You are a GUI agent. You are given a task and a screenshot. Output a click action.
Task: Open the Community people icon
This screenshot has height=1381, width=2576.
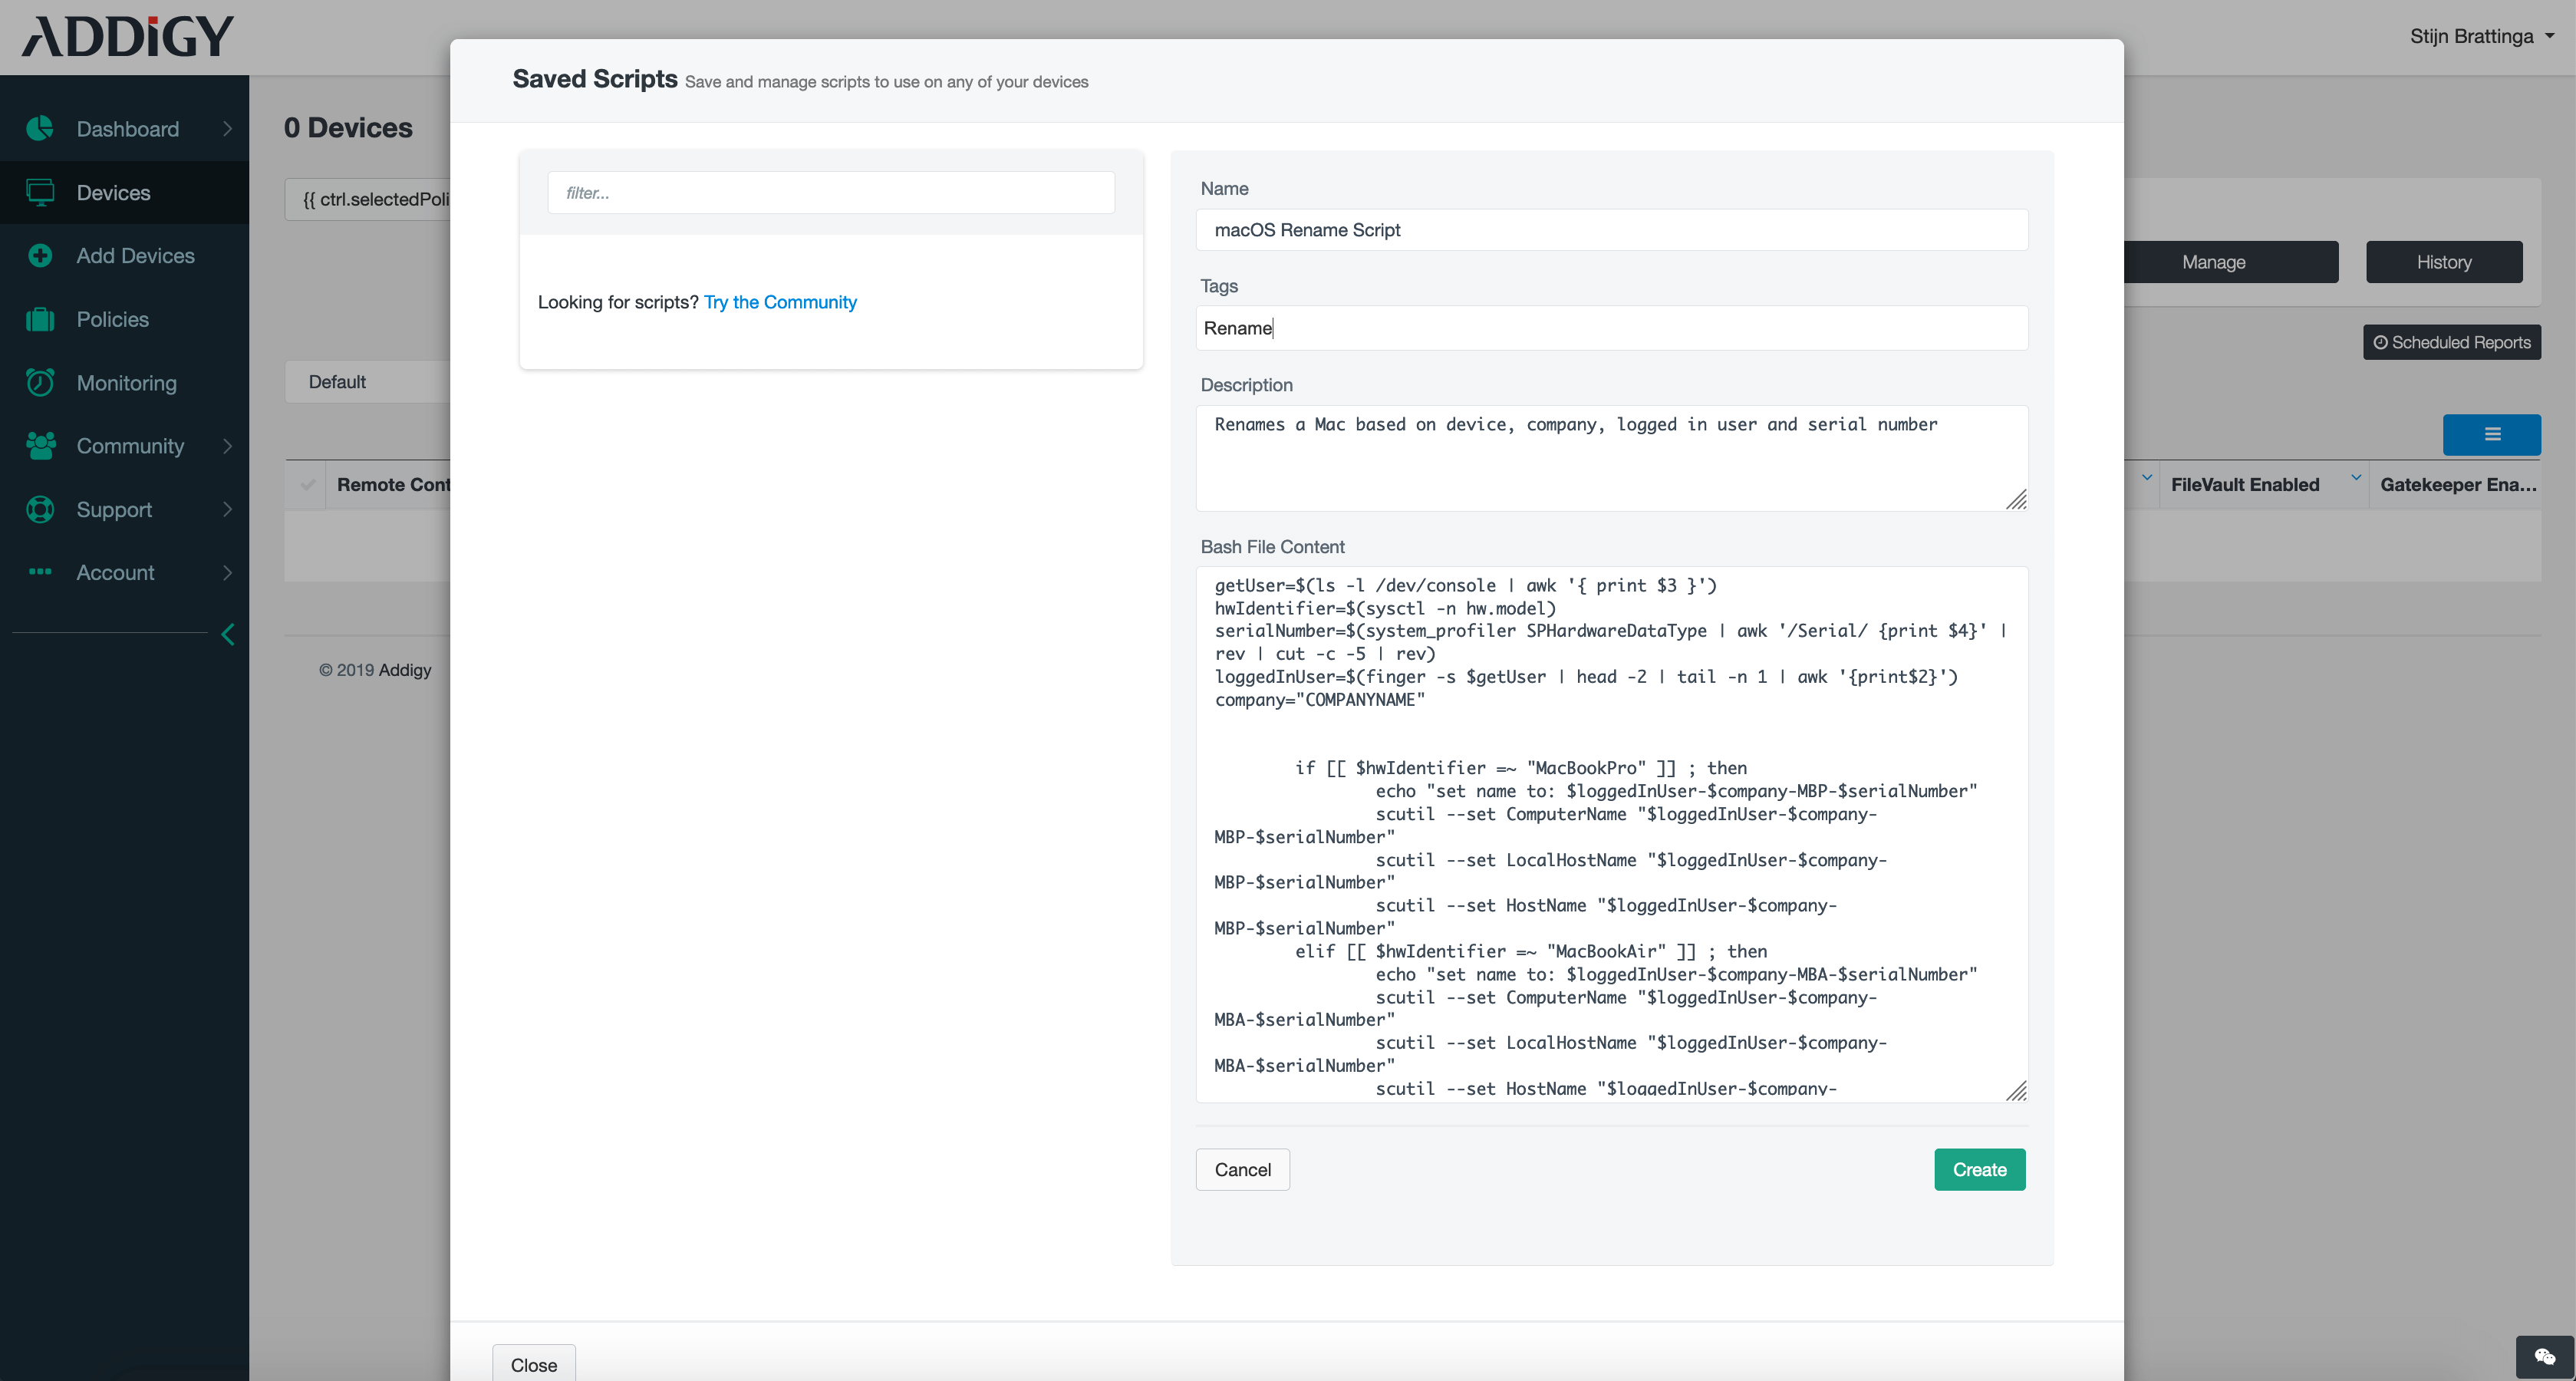40,446
